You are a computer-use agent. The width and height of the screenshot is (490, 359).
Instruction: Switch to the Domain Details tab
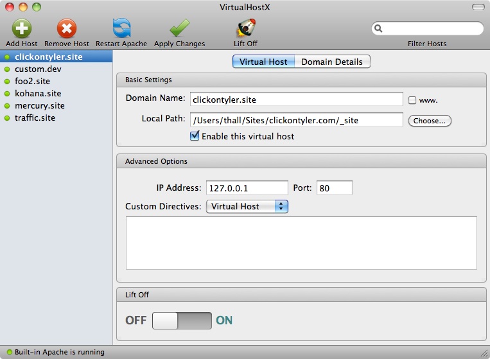[x=332, y=62]
